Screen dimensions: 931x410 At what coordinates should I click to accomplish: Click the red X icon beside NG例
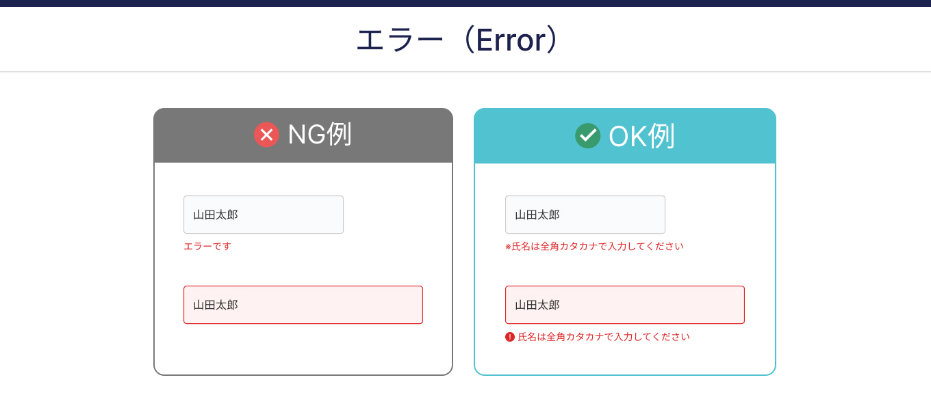[266, 135]
